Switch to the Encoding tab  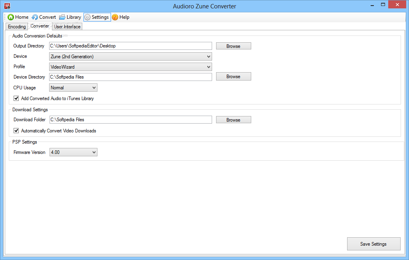coord(17,27)
